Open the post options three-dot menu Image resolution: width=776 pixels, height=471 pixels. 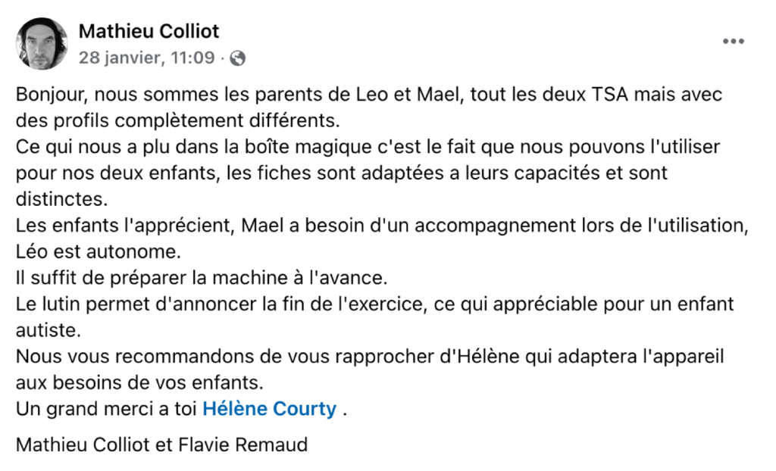coord(733,42)
